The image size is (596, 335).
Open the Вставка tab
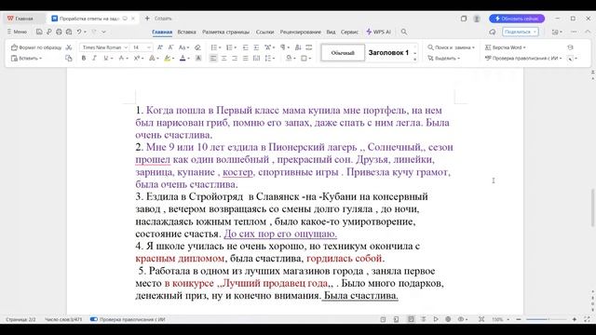(x=186, y=32)
